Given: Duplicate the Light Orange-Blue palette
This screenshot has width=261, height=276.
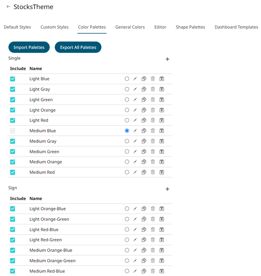Looking at the screenshot, I should point(144,209).
